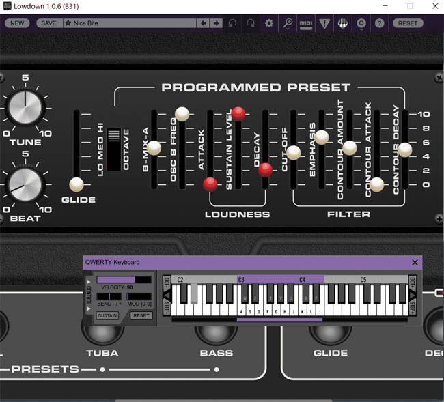Select previous preset with left arrow
This screenshot has width=444, height=402.
pyautogui.click(x=204, y=23)
